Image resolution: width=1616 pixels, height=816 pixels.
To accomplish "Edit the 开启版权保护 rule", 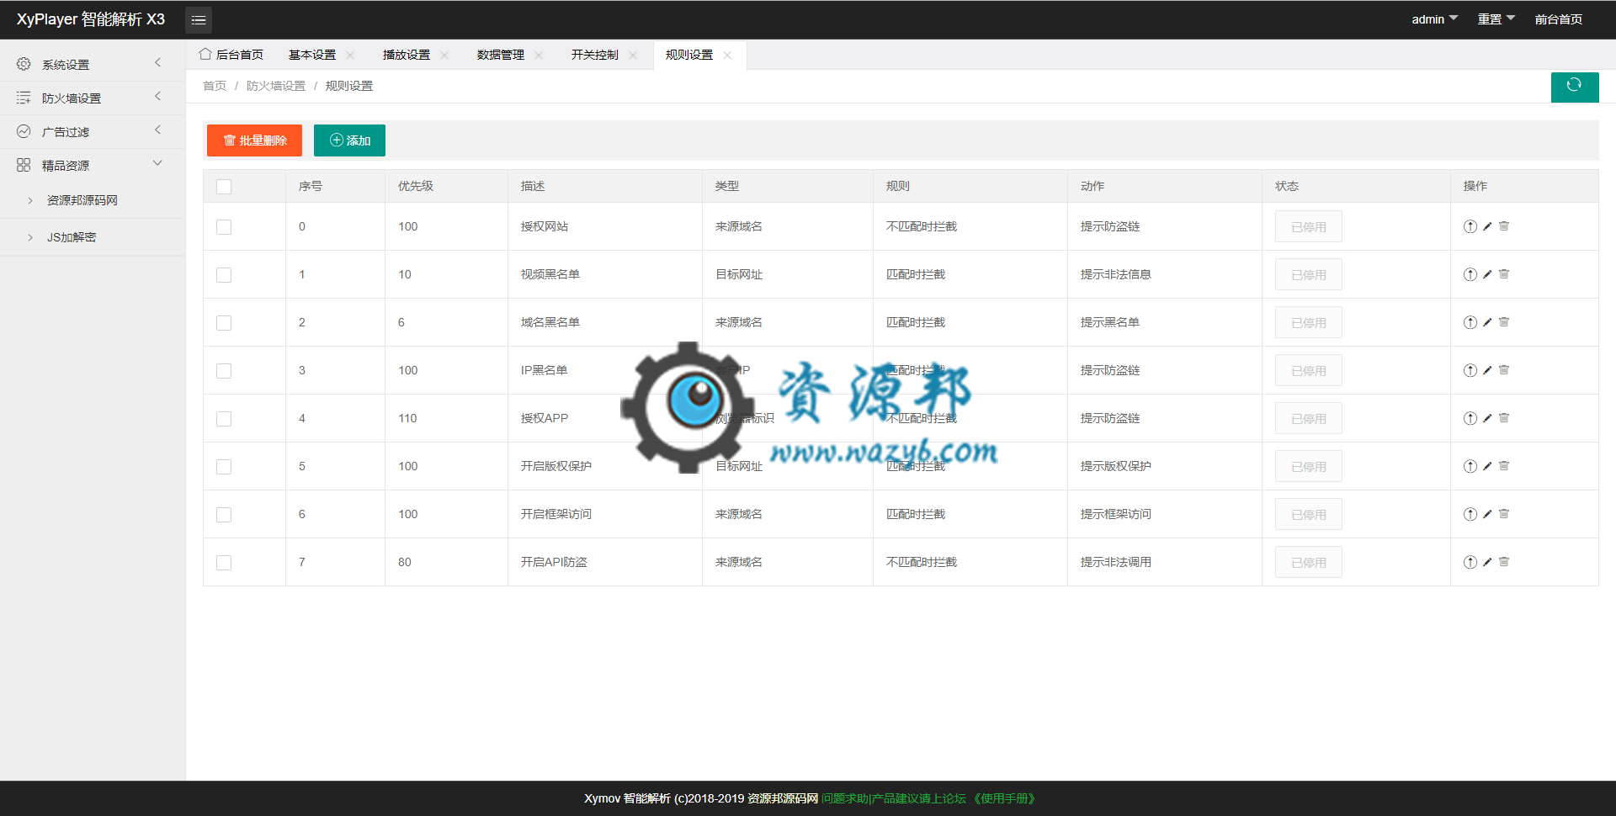I will 1487,466.
